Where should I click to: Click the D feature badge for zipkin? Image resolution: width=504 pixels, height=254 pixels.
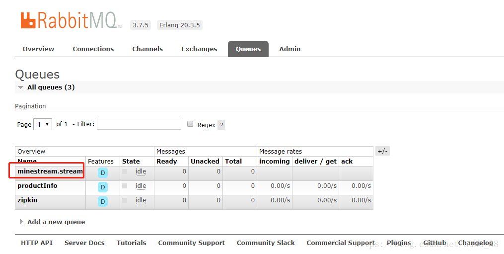(103, 201)
